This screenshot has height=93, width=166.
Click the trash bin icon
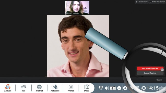137,88
